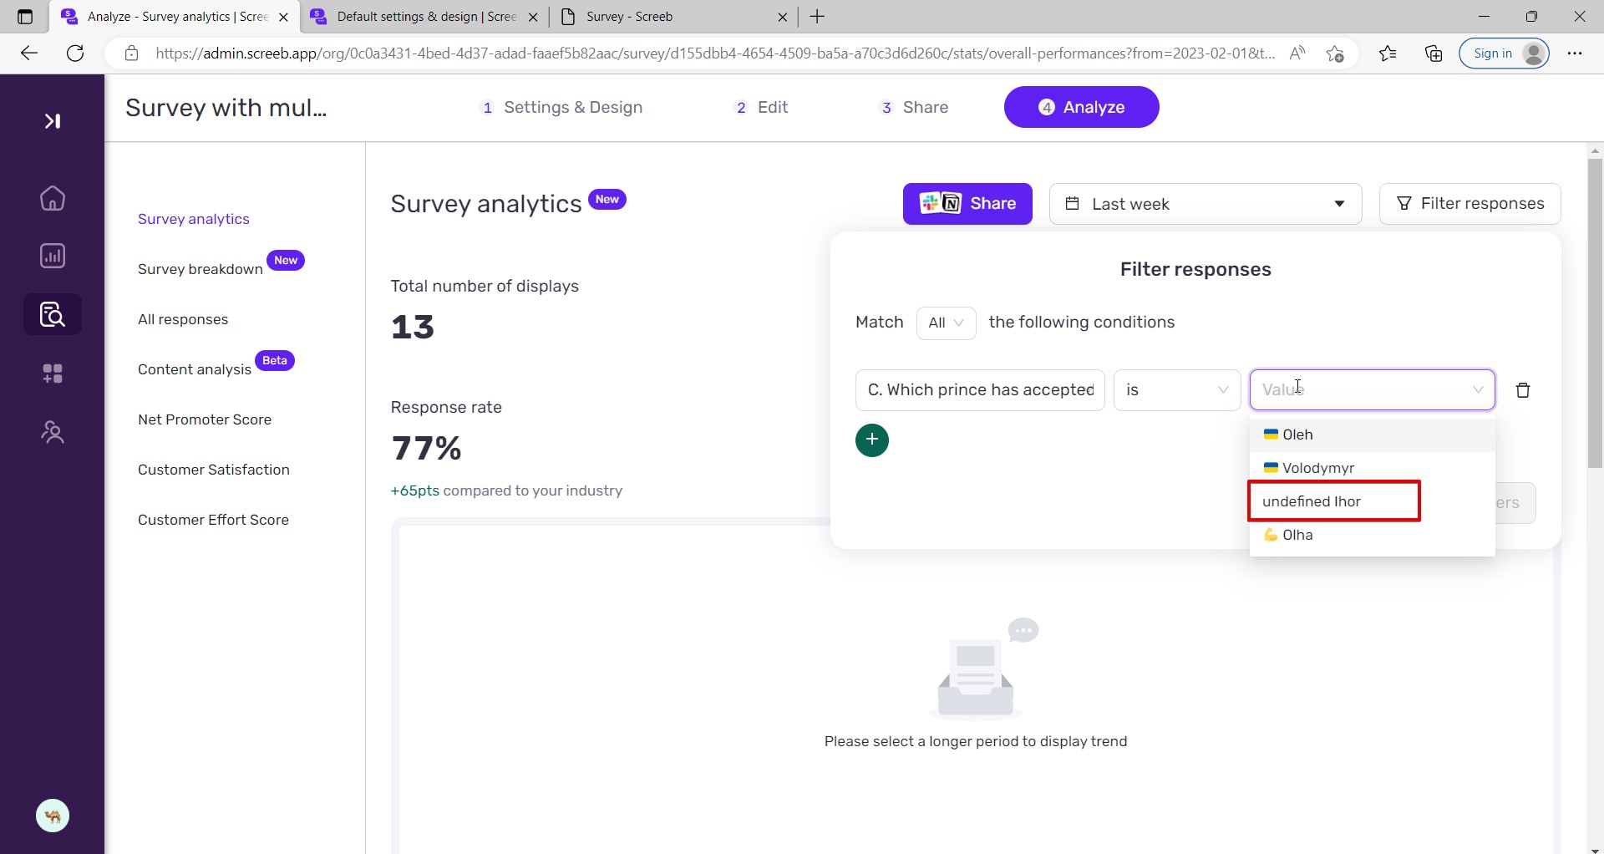The width and height of the screenshot is (1604, 854).
Task: Open the users sidebar icon
Action: click(x=53, y=432)
